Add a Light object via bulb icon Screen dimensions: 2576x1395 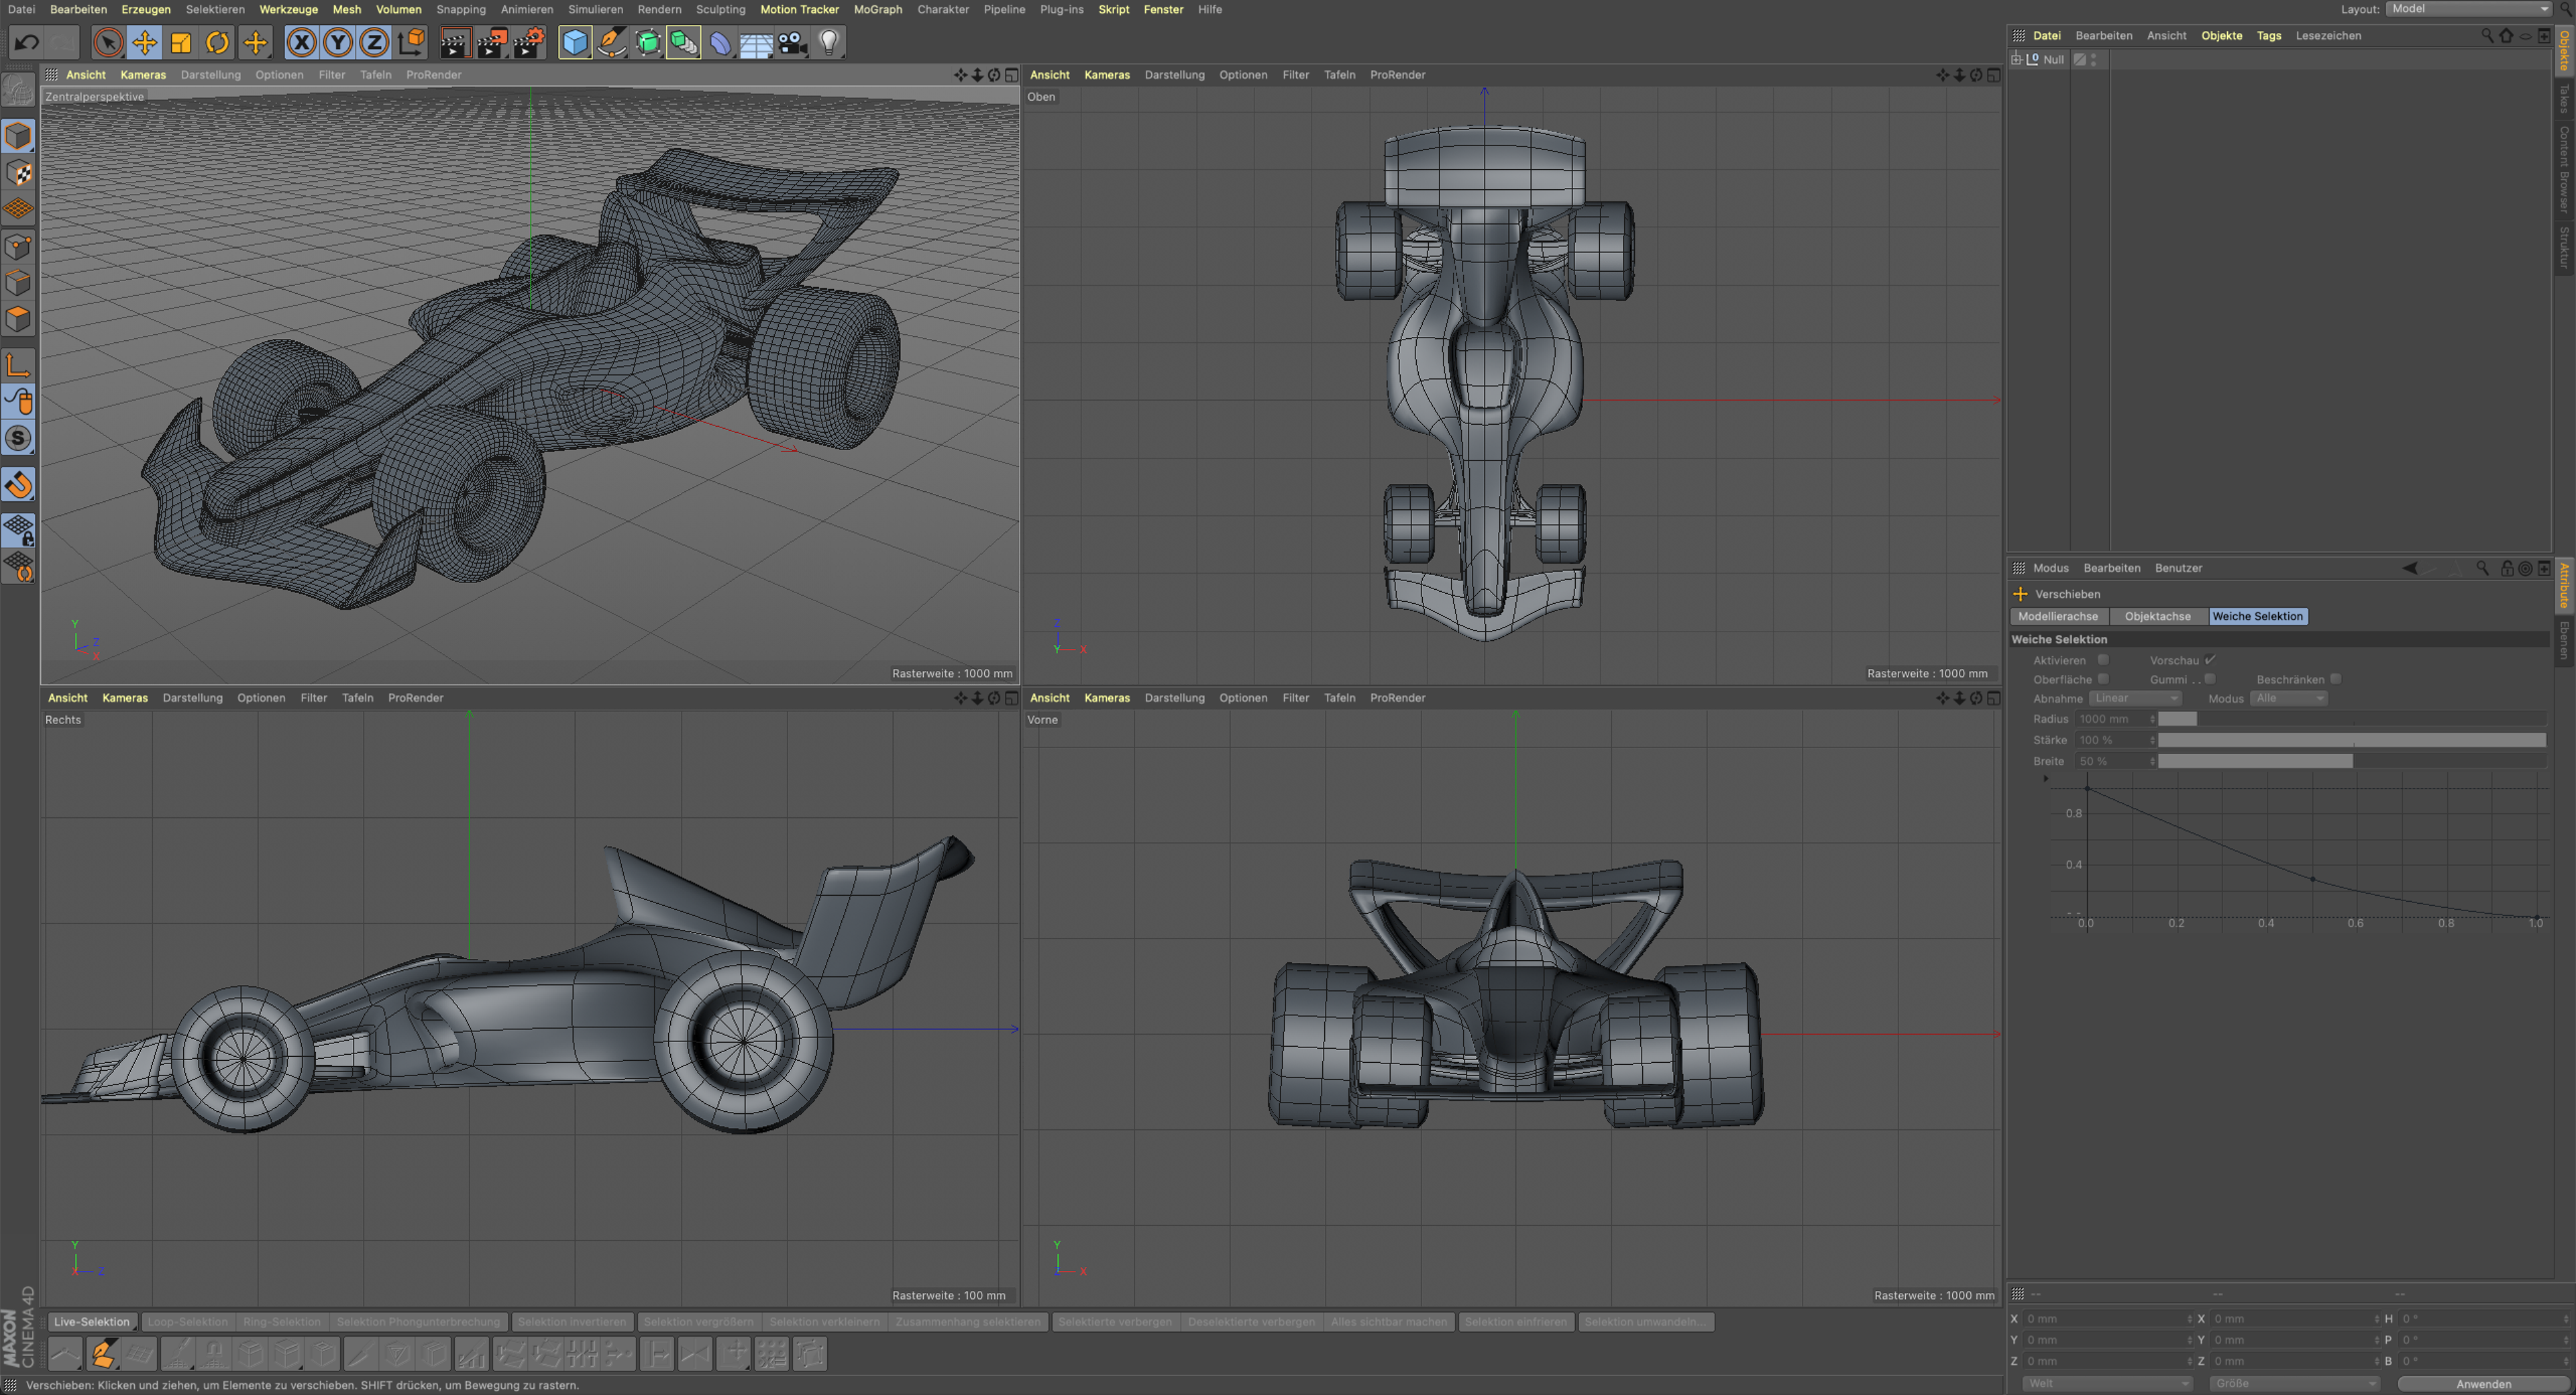(829, 43)
